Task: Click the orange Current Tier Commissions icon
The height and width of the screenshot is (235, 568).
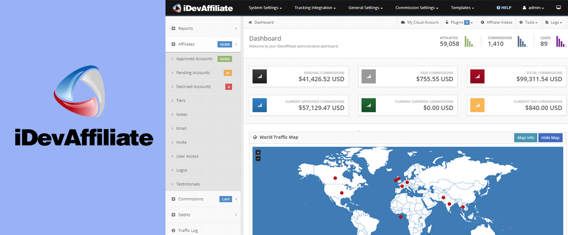Action: coord(477,105)
